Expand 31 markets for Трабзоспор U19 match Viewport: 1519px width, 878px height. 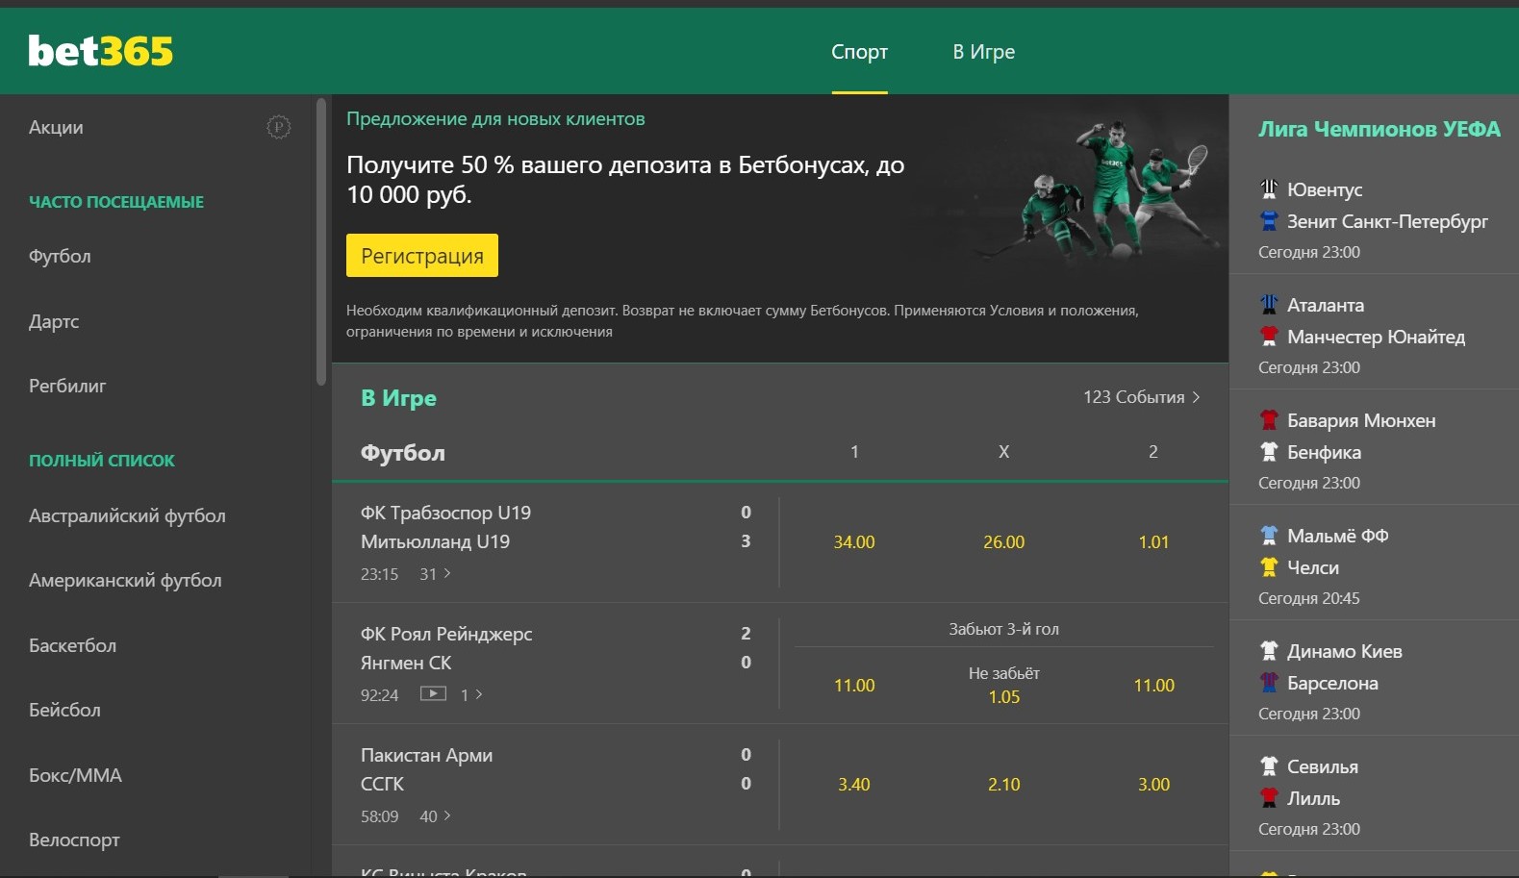click(435, 574)
